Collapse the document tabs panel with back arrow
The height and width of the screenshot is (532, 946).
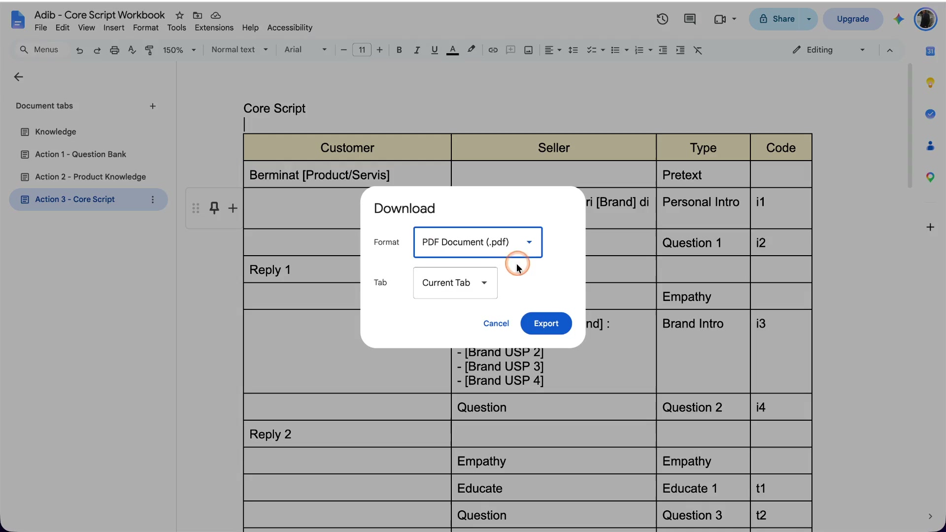pos(19,77)
